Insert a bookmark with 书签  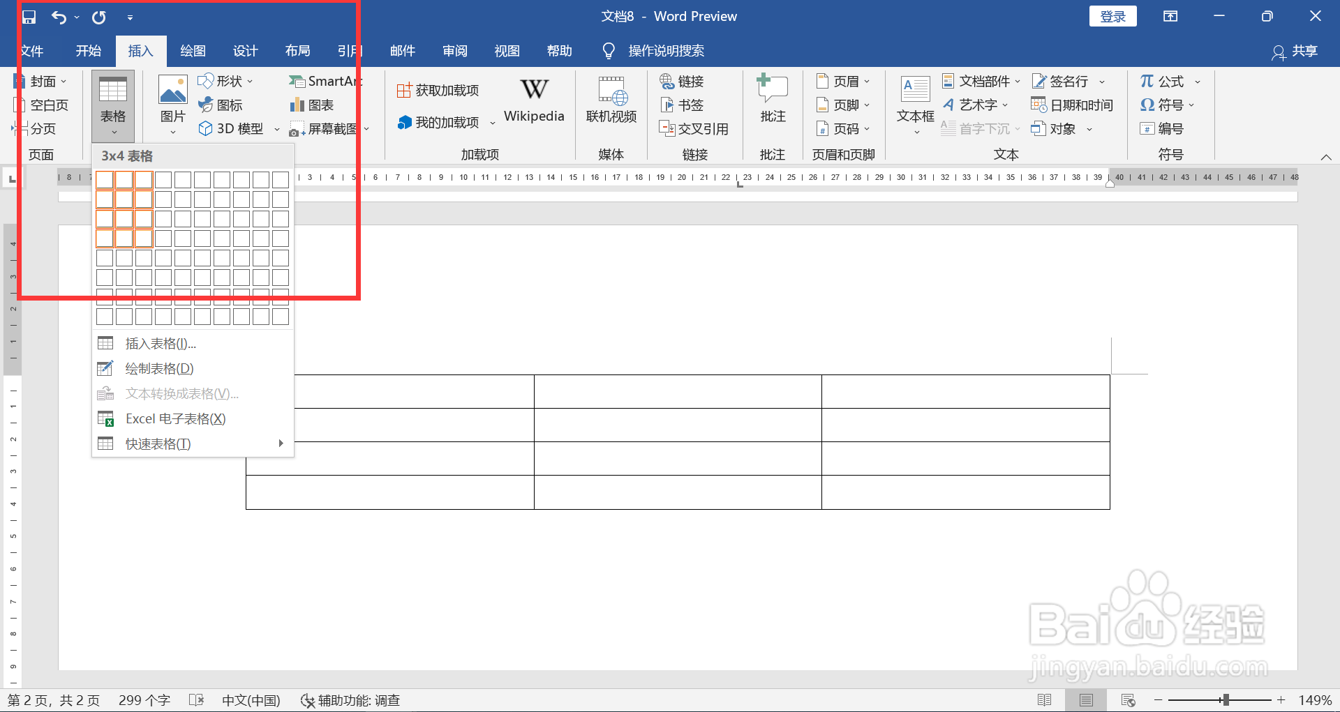[682, 105]
